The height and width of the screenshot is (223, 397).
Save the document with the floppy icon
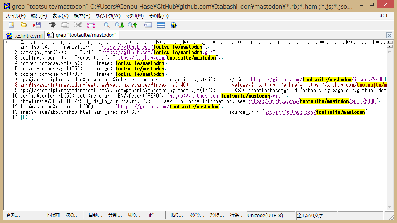tap(37, 25)
